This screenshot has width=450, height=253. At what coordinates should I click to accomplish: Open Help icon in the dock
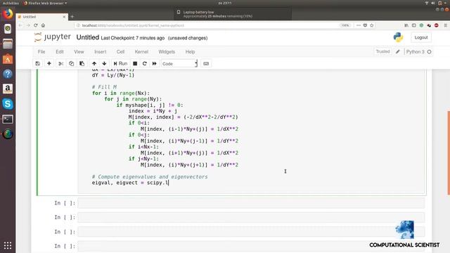coord(8,74)
